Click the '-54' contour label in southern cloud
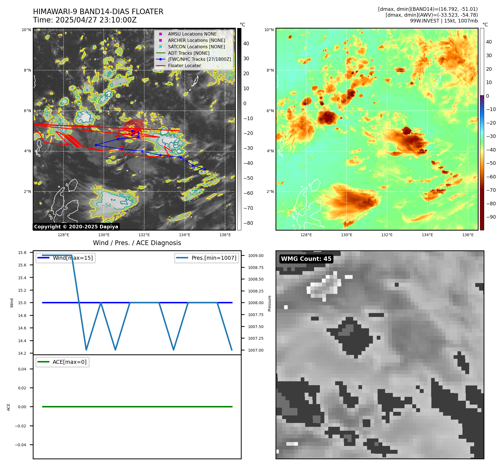503x469 pixels. click(x=106, y=205)
